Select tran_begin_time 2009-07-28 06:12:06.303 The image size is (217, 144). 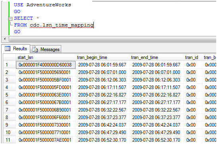[x=102, y=80]
